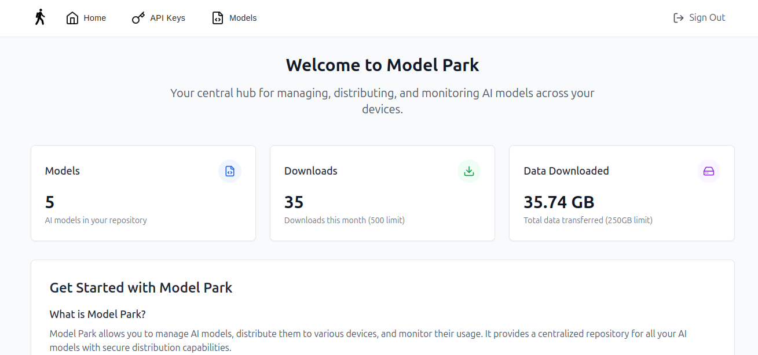Click the 35.74 GB data value
Viewport: 758px width, 355px height.
[559, 202]
